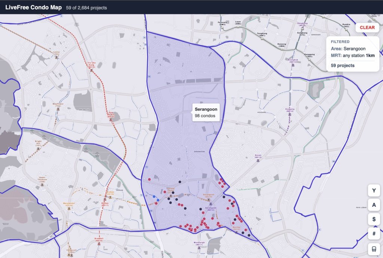This screenshot has width=383, height=258.
Task: Toggle the Y color mode button
Action: [x=374, y=190]
